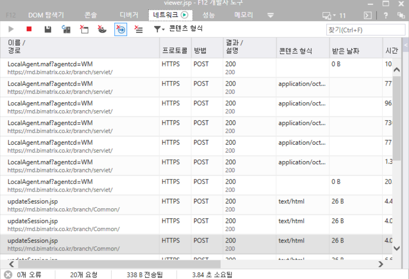The image size is (409, 279).
Task: Toggle always refresh from server
Action: (66, 29)
